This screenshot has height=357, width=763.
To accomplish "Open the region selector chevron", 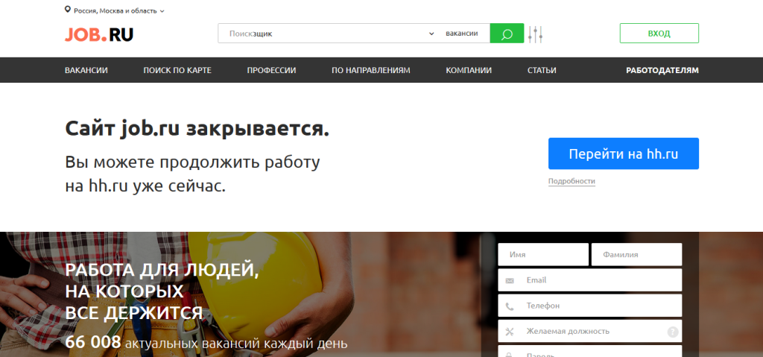I will (x=162, y=10).
